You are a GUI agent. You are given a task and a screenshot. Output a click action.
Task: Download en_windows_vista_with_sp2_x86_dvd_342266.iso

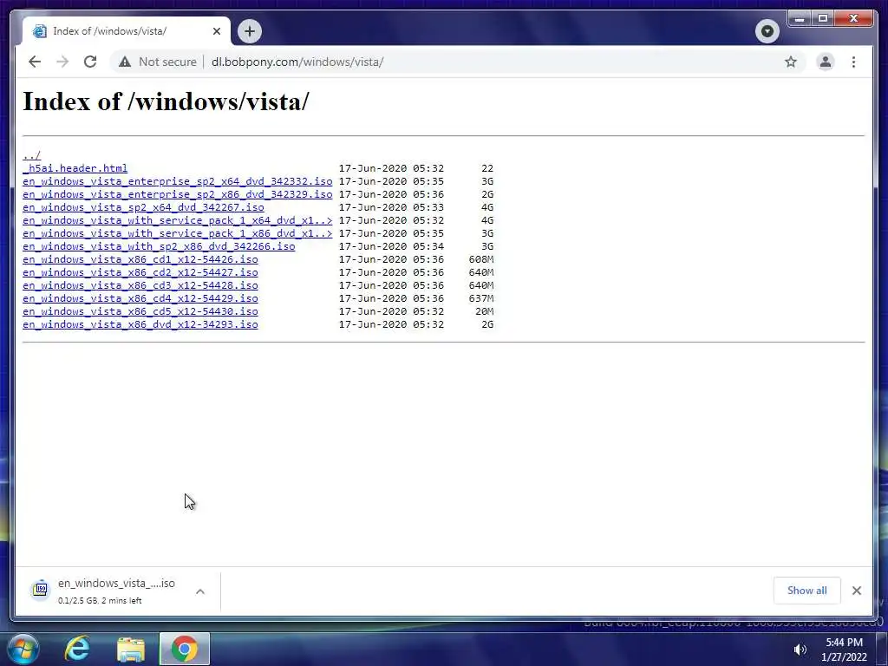coord(159,246)
